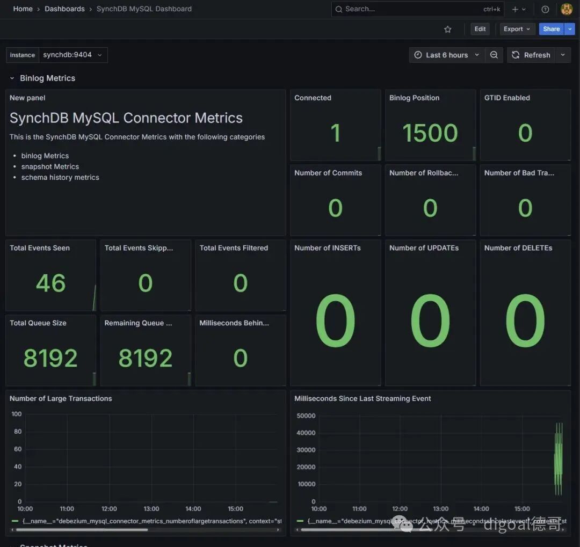Viewport: 580px width, 547px height.
Task: Click the Number of UPDATEs panel title
Action: point(424,248)
